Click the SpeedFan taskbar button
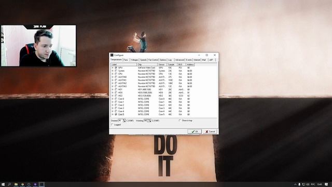This screenshot has width=332, height=187. 41,184
